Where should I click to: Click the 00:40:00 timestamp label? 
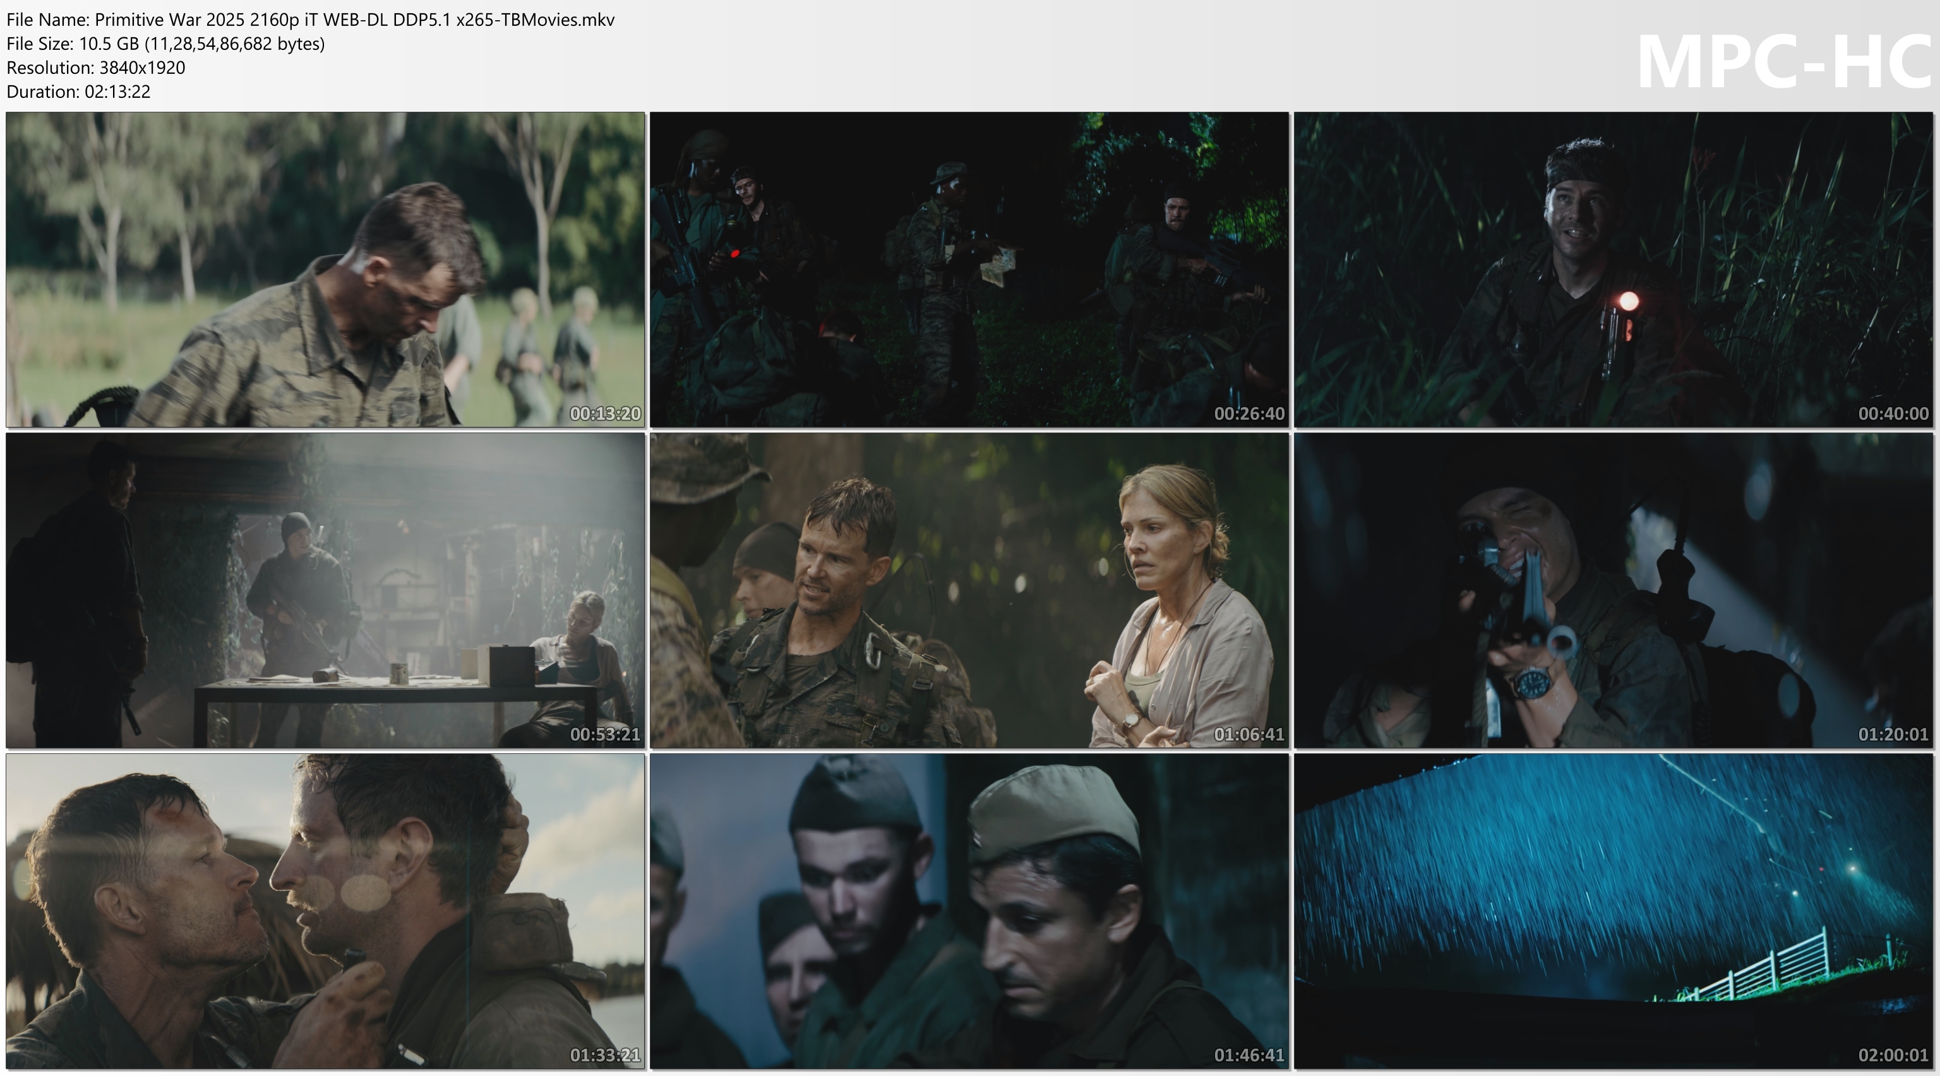point(1893,414)
